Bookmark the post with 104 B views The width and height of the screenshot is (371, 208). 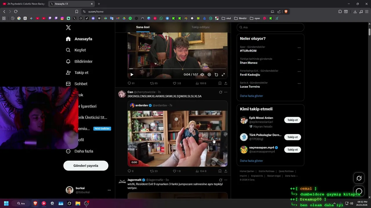(220, 171)
